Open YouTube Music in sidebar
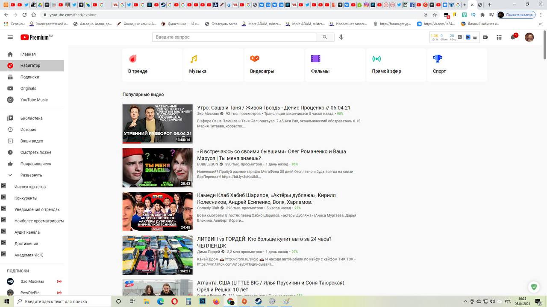The image size is (547, 307). (32, 100)
